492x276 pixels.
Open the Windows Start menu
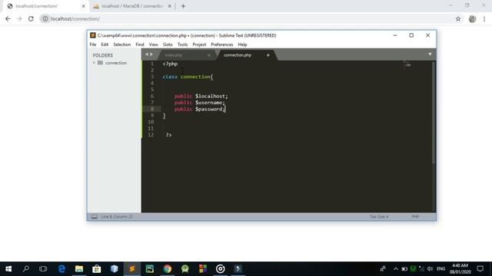(8, 269)
